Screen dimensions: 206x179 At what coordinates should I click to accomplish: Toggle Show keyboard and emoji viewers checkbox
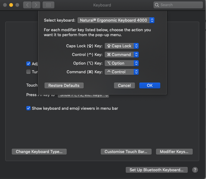[x=28, y=108]
